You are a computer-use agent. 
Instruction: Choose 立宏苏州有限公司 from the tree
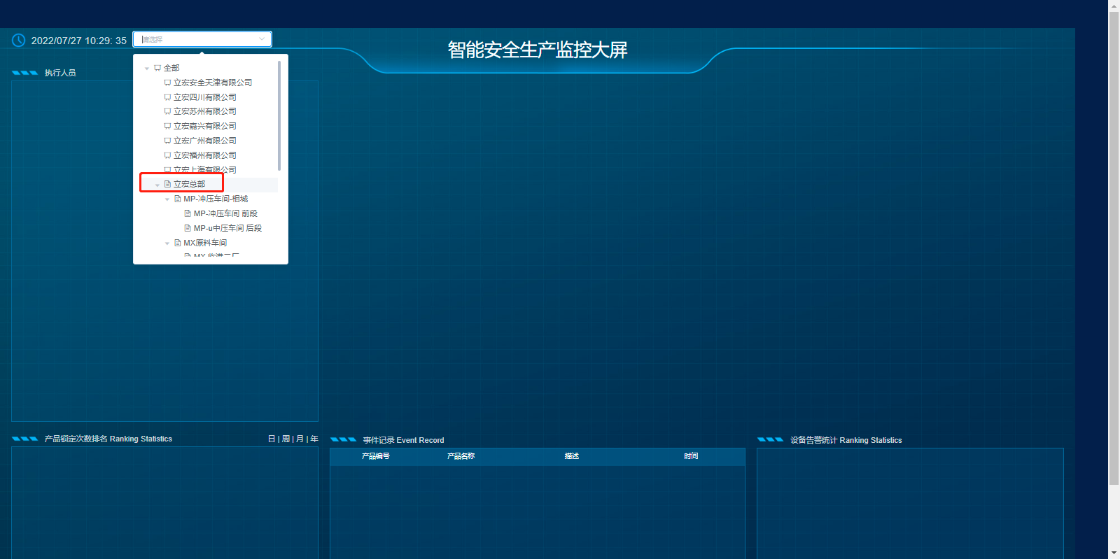(x=205, y=111)
